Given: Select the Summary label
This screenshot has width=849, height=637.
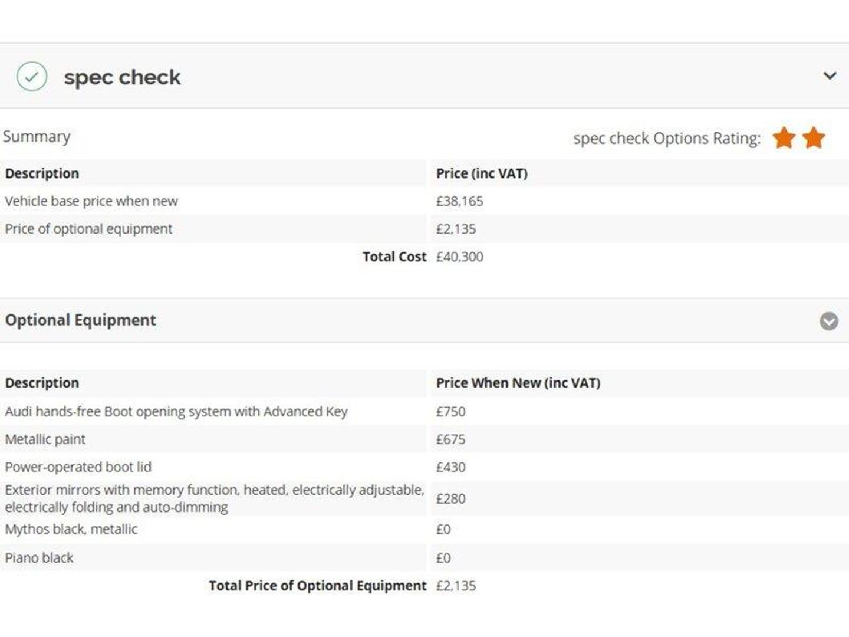Looking at the screenshot, I should click(37, 136).
